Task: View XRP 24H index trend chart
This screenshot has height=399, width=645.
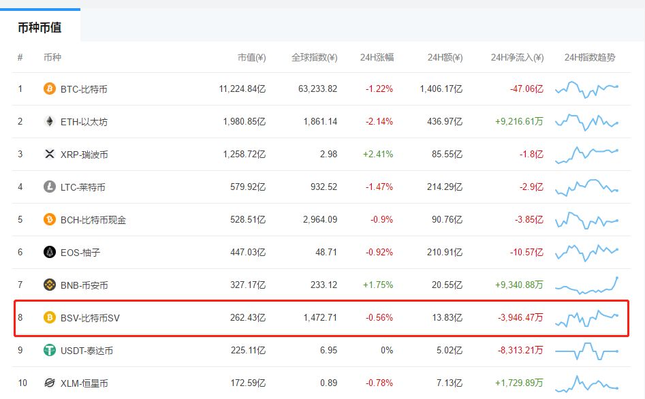Action: [x=586, y=155]
